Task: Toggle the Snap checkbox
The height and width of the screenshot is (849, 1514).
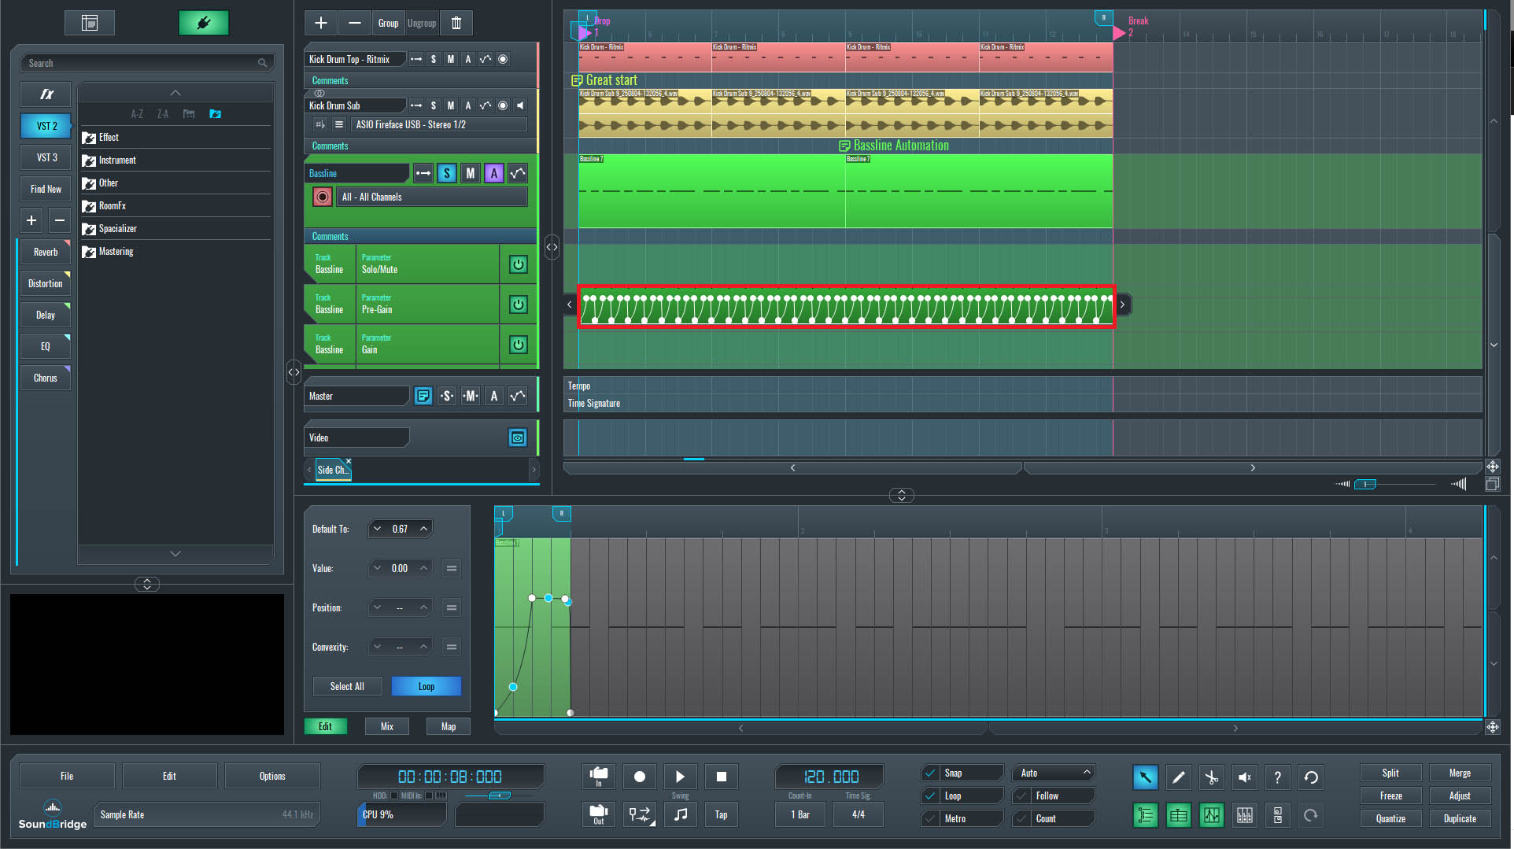Action: [x=931, y=773]
